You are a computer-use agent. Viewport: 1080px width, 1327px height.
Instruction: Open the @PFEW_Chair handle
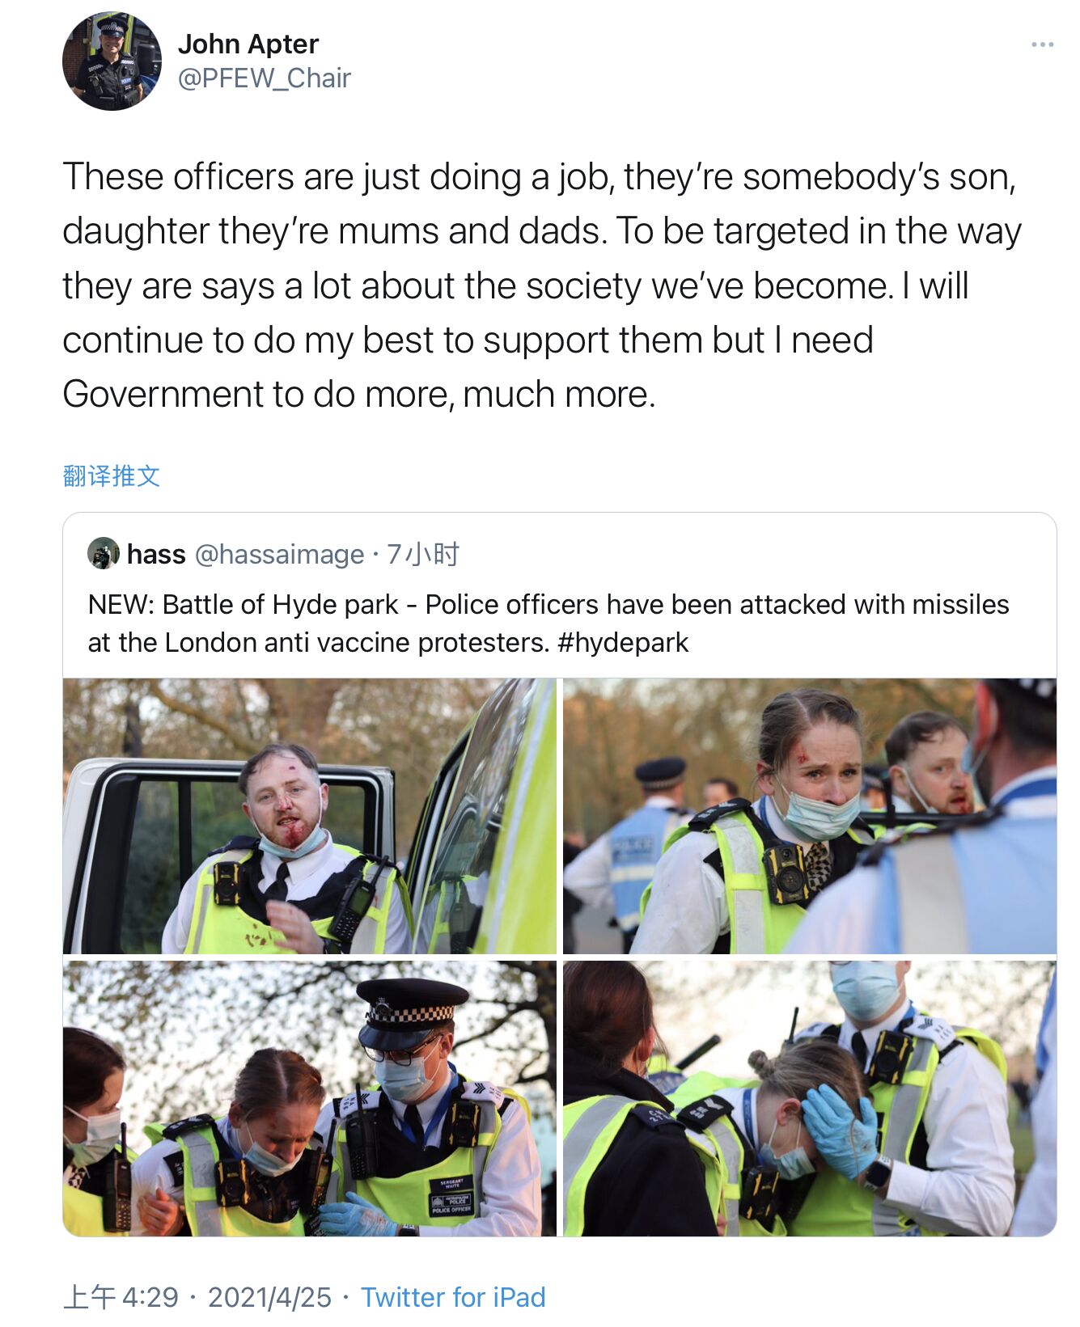pos(264,78)
